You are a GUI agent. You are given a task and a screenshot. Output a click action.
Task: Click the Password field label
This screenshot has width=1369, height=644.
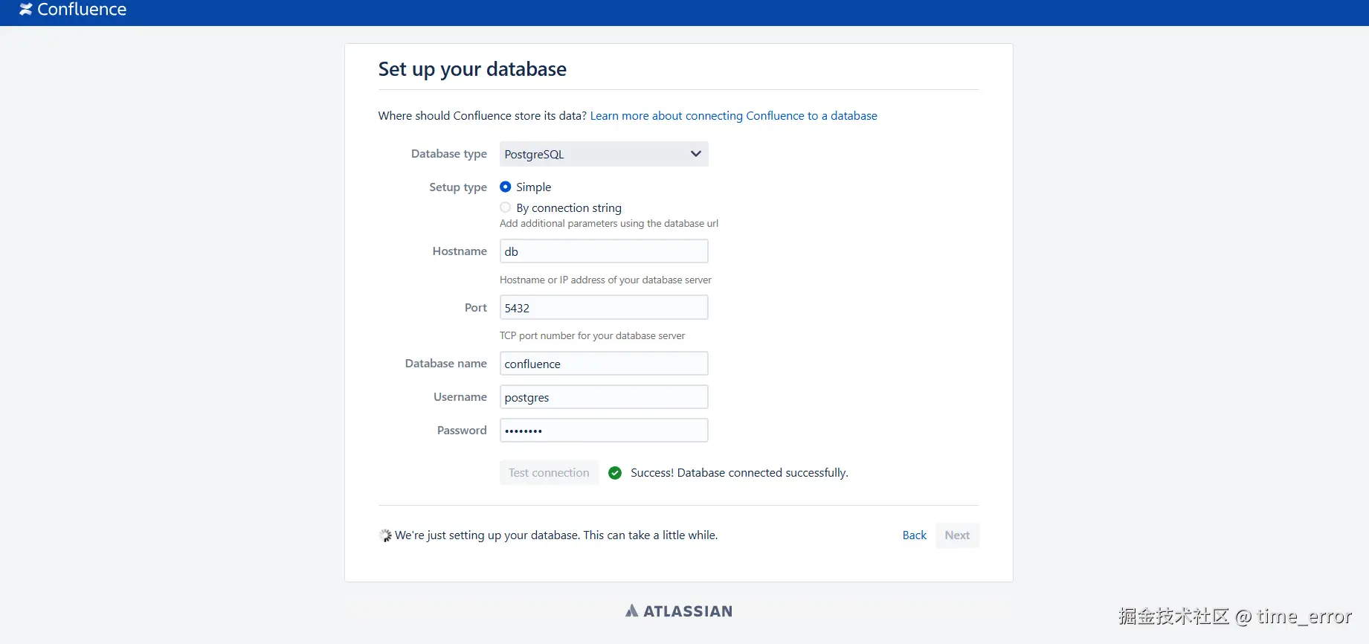pyautogui.click(x=462, y=431)
